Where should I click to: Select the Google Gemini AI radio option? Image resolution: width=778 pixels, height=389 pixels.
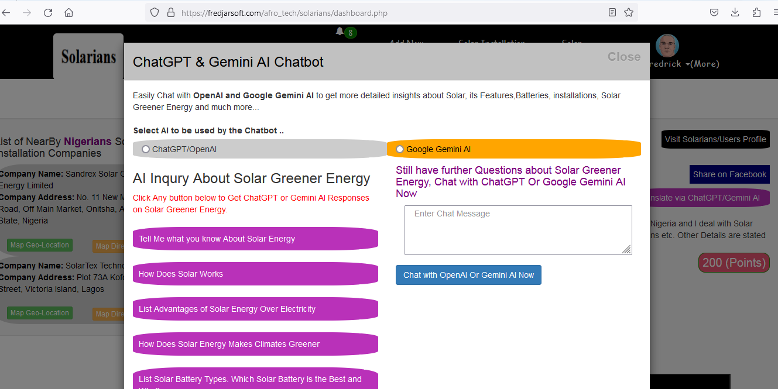[400, 149]
